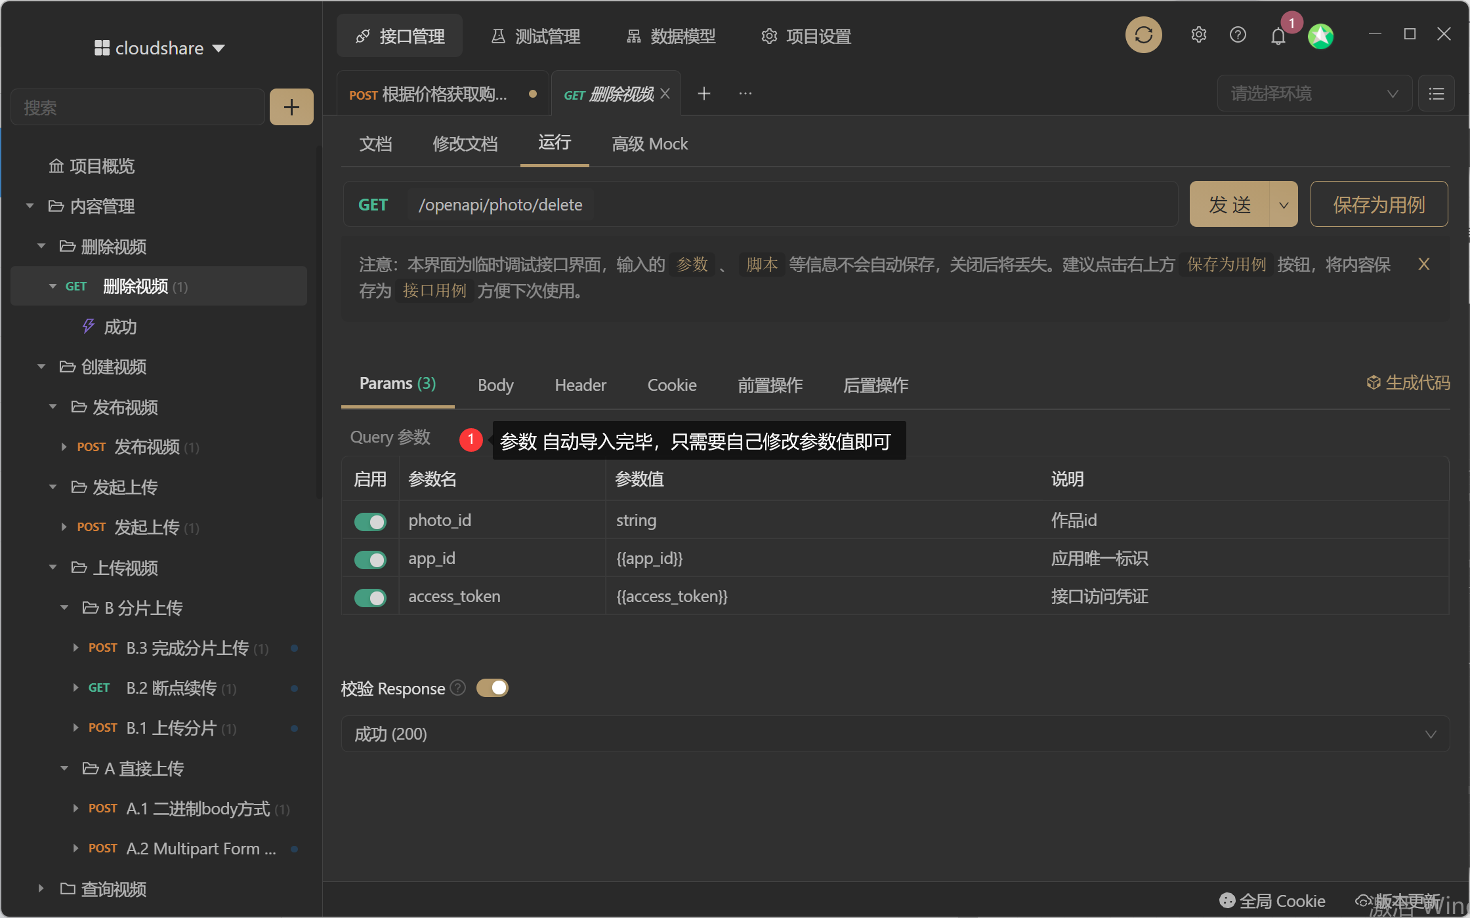Click the list menu icon beside environment
This screenshot has width=1470, height=918.
pos(1437,94)
